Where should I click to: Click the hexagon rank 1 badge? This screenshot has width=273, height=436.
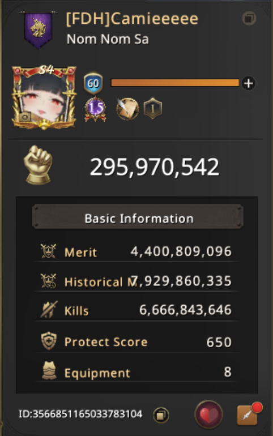tap(152, 109)
